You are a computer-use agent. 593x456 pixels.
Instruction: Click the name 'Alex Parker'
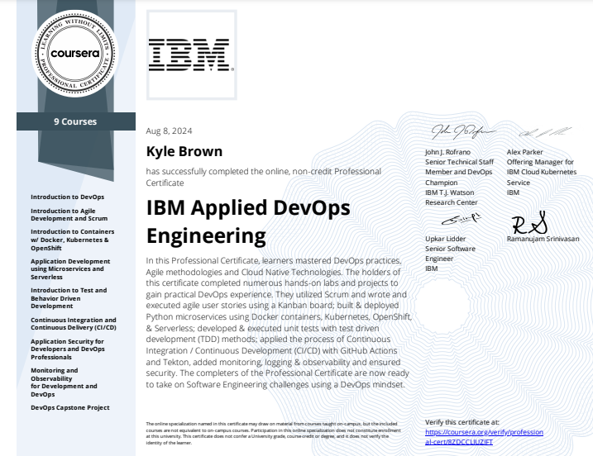[524, 152]
